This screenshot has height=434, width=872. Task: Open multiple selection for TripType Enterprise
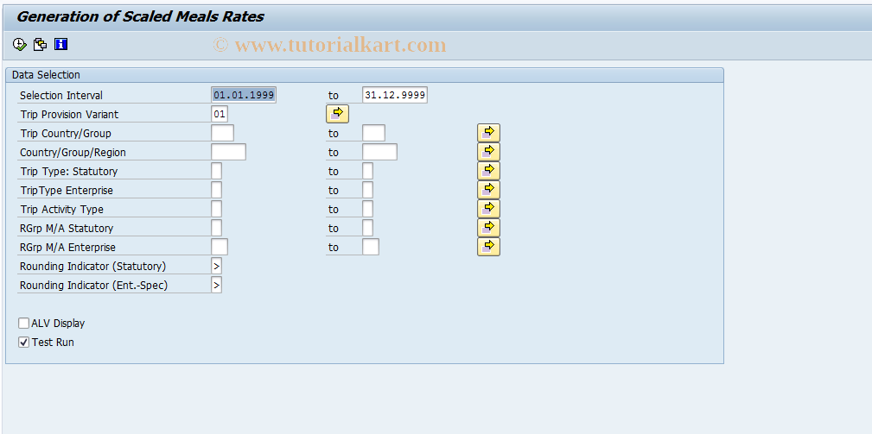tap(488, 189)
